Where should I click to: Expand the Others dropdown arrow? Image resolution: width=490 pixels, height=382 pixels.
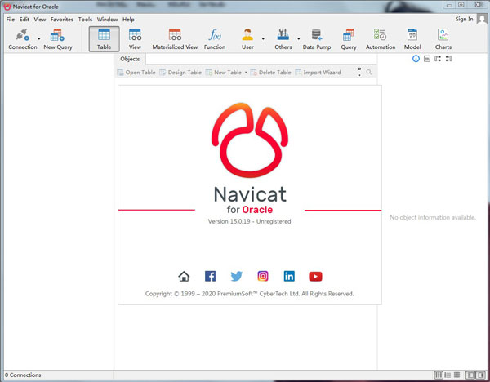point(298,39)
